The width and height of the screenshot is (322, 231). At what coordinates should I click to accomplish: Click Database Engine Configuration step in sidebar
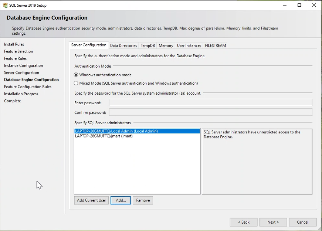pos(31,80)
